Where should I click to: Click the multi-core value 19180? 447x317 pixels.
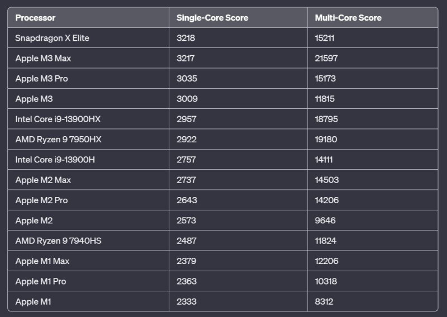pyautogui.click(x=326, y=140)
